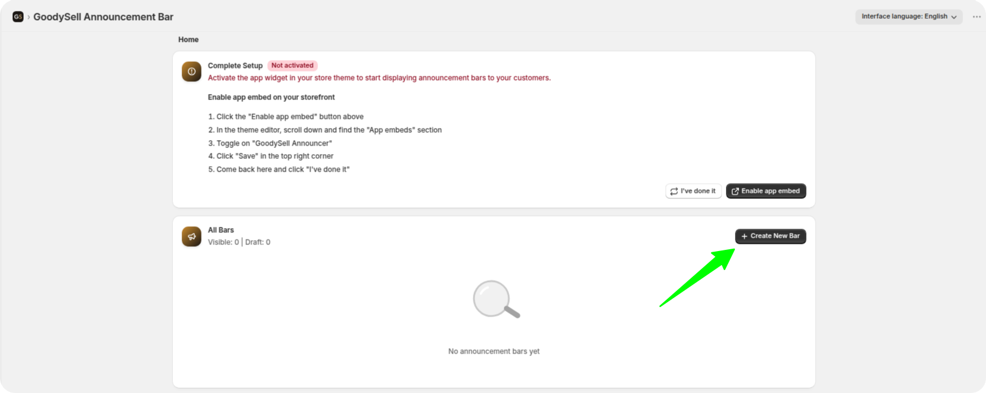Image resolution: width=986 pixels, height=393 pixels.
Task: Click step 5 "Come back here" instruction
Action: click(279, 169)
